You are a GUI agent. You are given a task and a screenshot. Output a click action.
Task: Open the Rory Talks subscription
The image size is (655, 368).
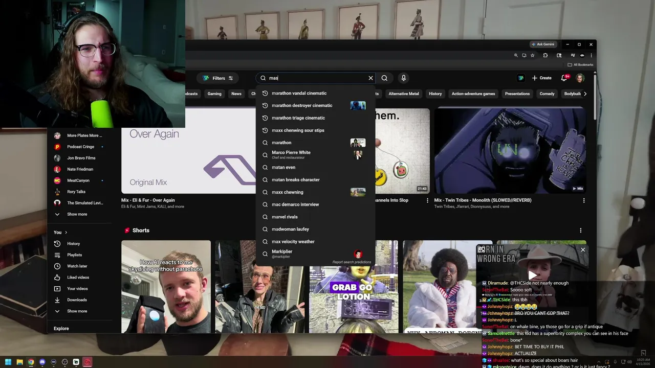coord(79,192)
